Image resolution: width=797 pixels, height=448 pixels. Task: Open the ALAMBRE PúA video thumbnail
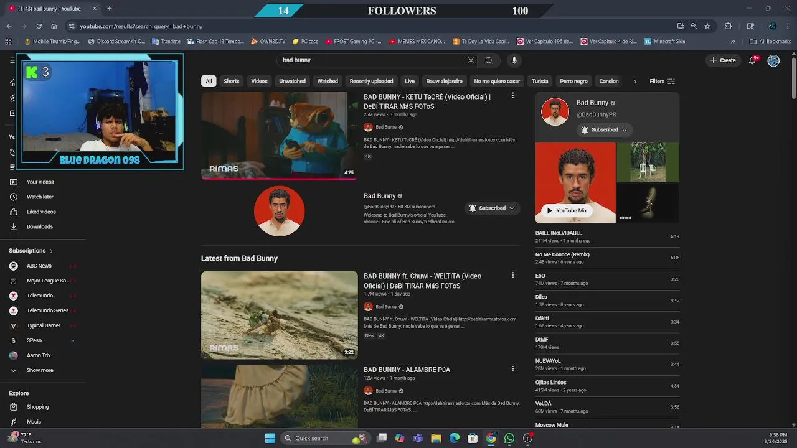(x=279, y=396)
